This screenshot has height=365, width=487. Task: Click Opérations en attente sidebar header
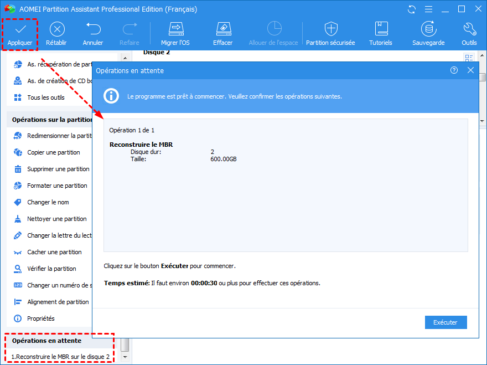point(46,341)
